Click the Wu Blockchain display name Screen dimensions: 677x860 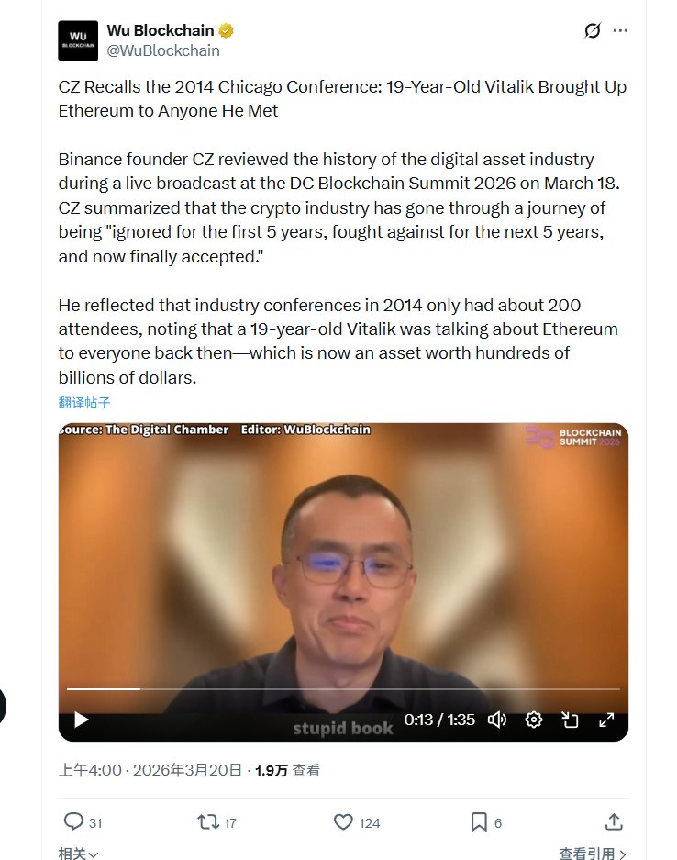[x=160, y=30]
